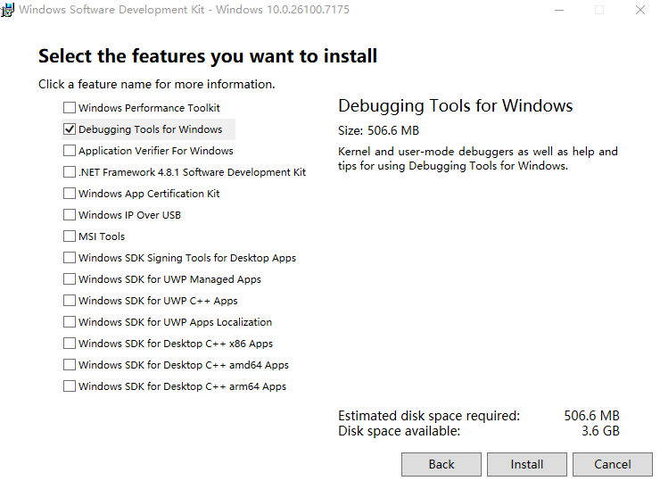Select 'Windows SDK for UWP Managed Apps' name

tap(169, 279)
